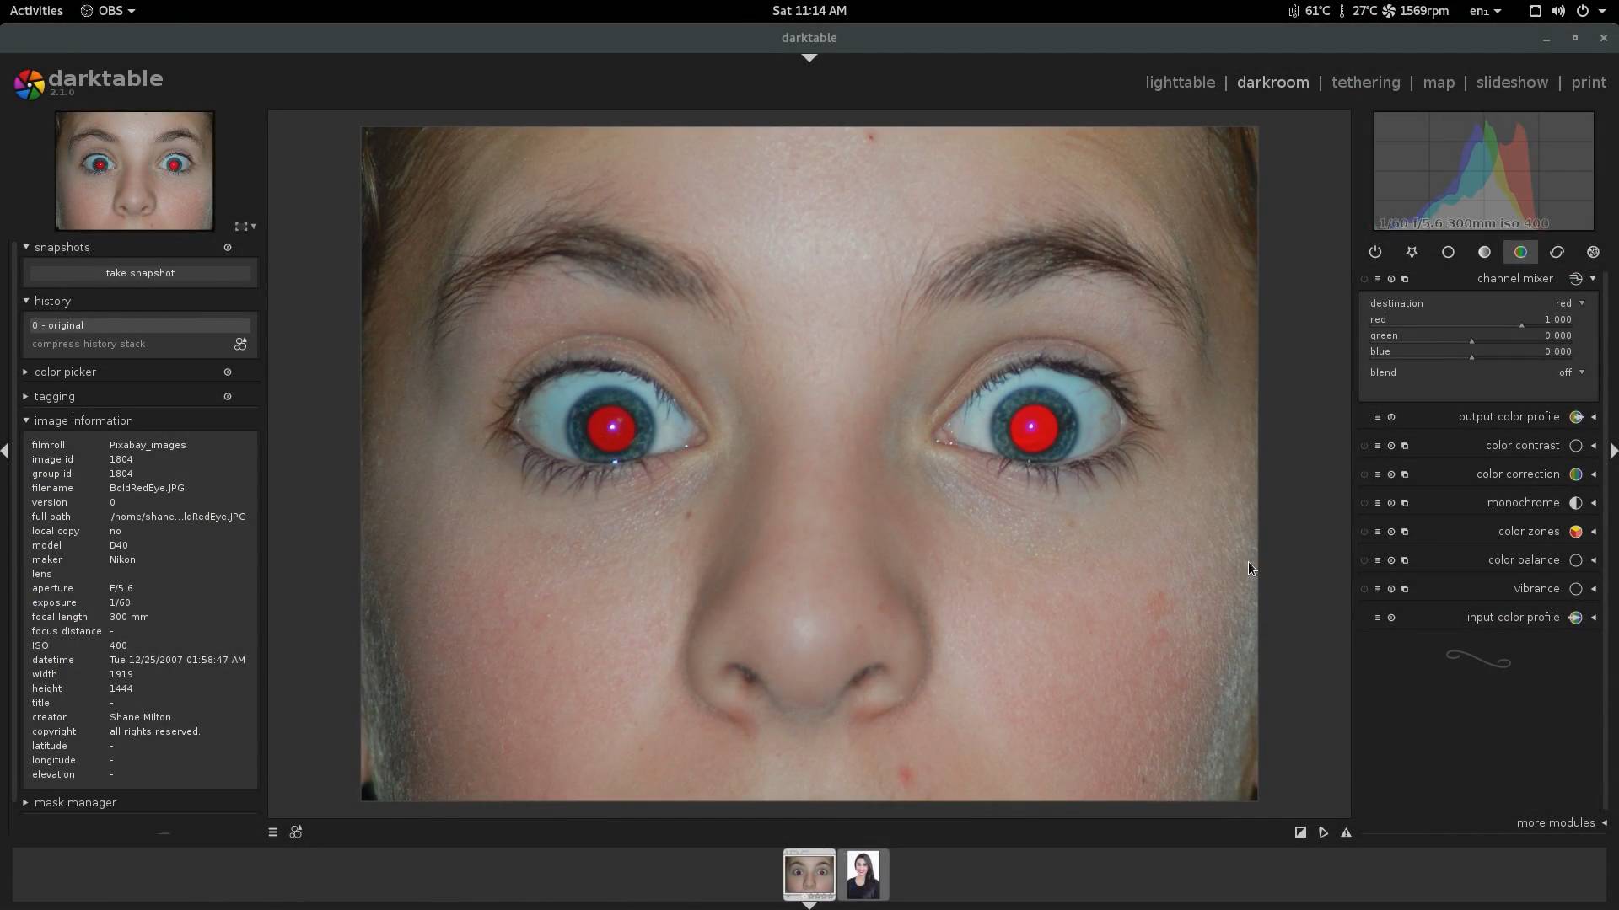The width and height of the screenshot is (1619, 910).
Task: Open the effects modules group icon
Action: 1593,252
